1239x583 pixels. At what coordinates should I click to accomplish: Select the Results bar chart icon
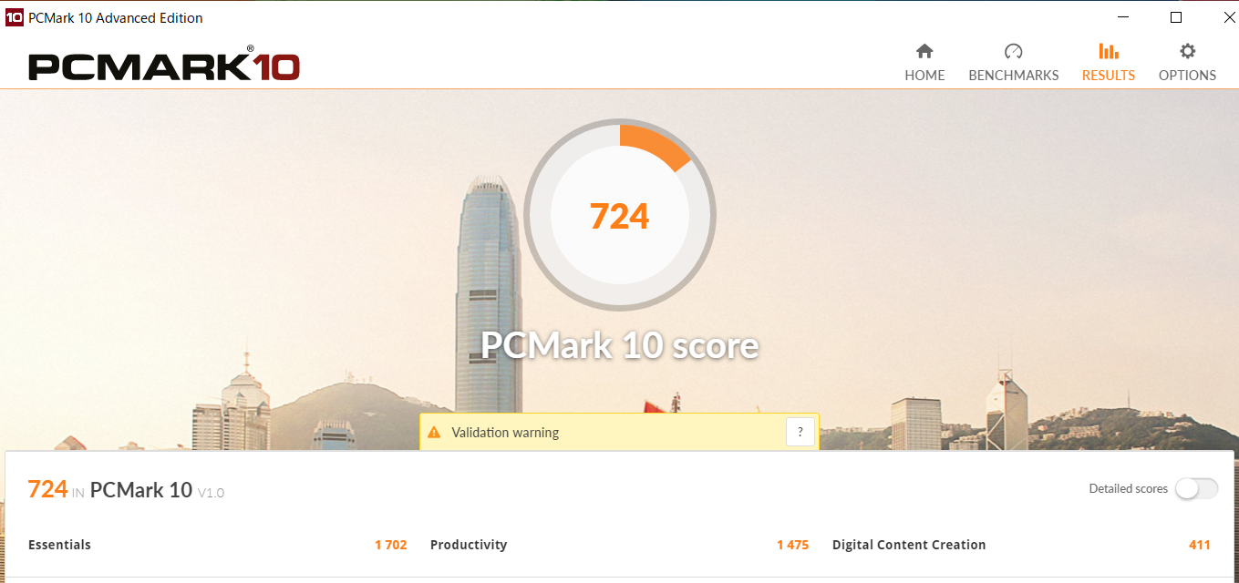(1108, 51)
